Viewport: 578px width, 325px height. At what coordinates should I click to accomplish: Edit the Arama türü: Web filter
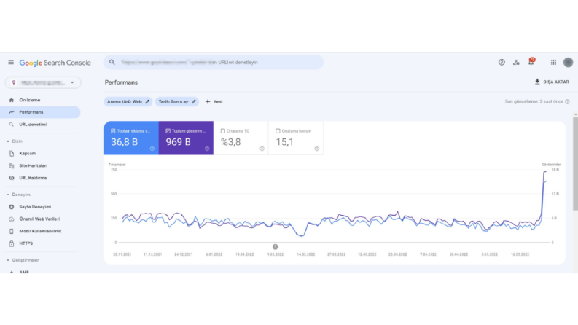(x=128, y=101)
